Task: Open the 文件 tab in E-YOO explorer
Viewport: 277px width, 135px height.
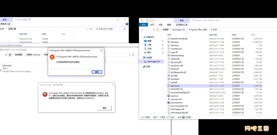Action: (x=144, y=25)
